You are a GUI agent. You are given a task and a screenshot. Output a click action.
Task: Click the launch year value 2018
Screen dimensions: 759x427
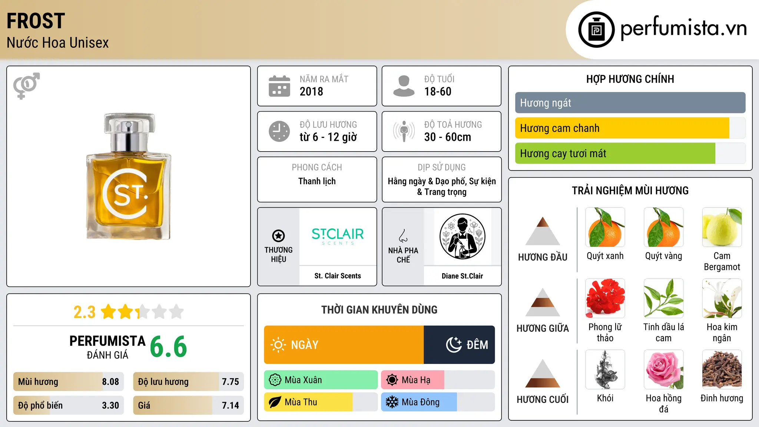point(311,92)
